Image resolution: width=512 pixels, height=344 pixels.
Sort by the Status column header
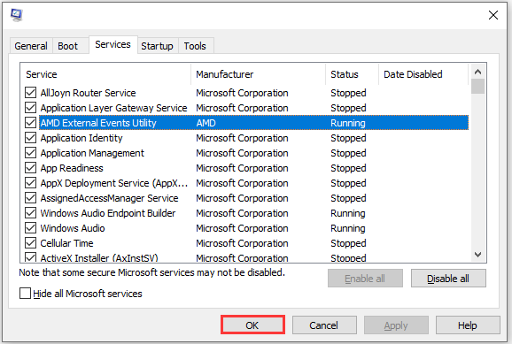(x=352, y=74)
